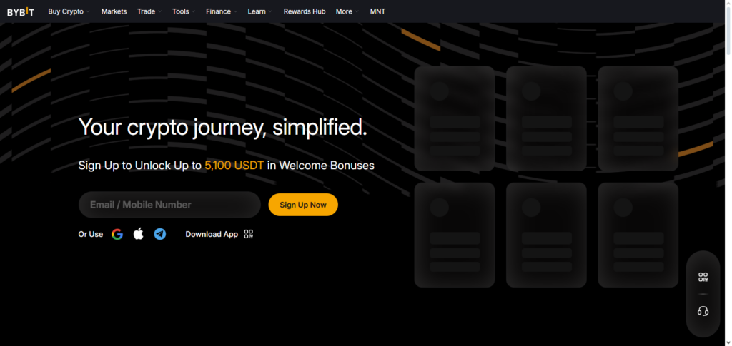This screenshot has width=732, height=346.
Task: Open the Learn menu
Action: pyautogui.click(x=257, y=11)
